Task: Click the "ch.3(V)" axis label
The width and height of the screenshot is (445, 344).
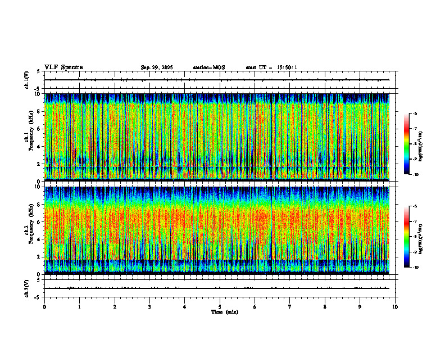Action: coord(26,288)
